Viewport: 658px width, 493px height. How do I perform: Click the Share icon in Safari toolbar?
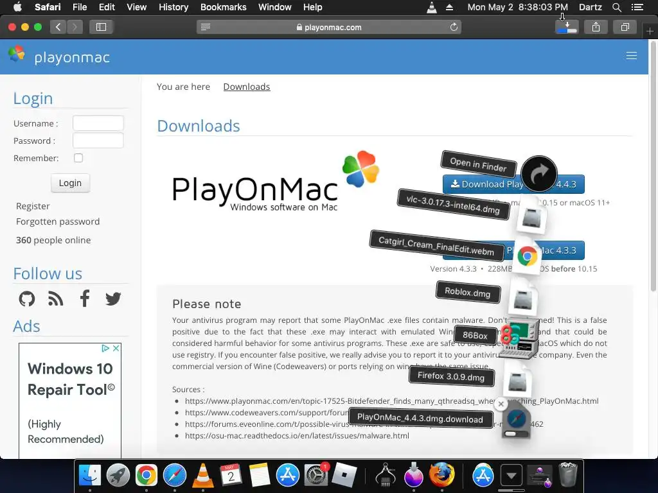click(596, 27)
